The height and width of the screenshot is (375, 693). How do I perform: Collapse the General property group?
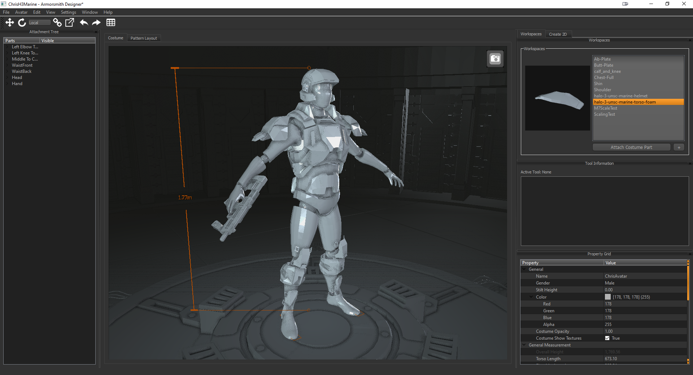pyautogui.click(x=524, y=269)
